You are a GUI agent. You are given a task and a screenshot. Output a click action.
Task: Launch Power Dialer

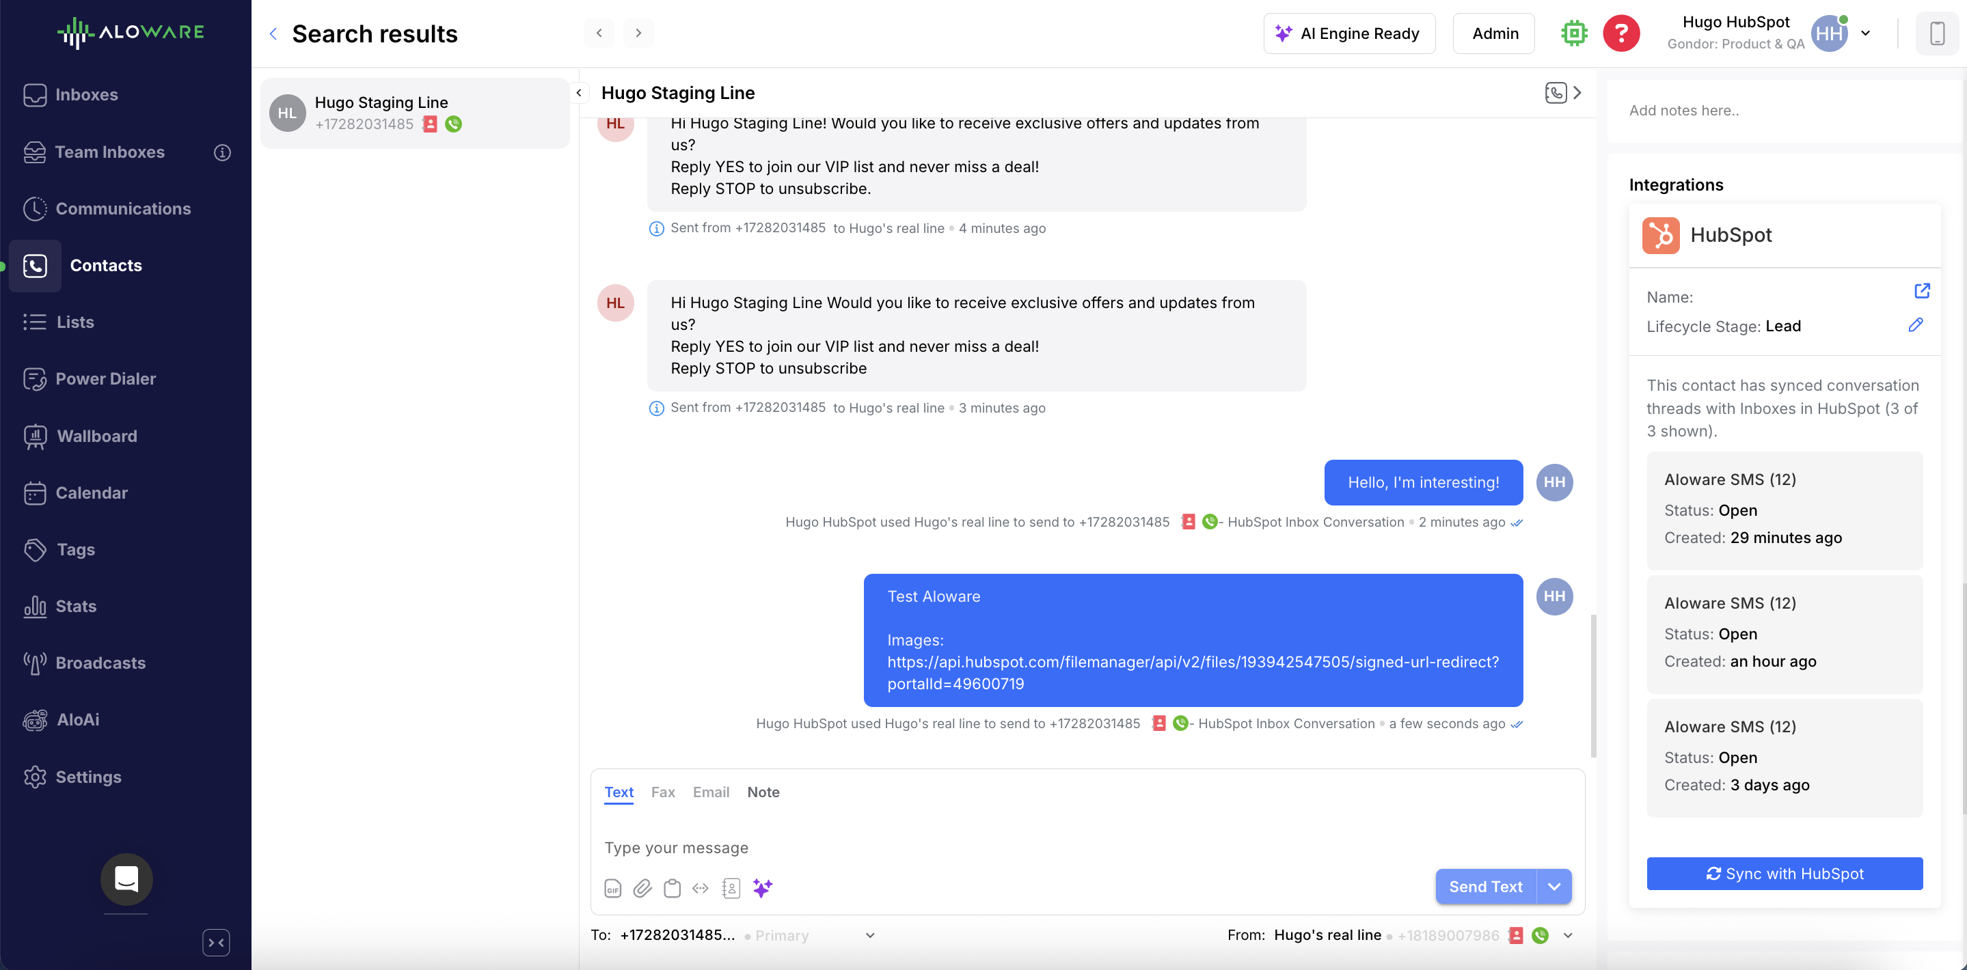90,378
